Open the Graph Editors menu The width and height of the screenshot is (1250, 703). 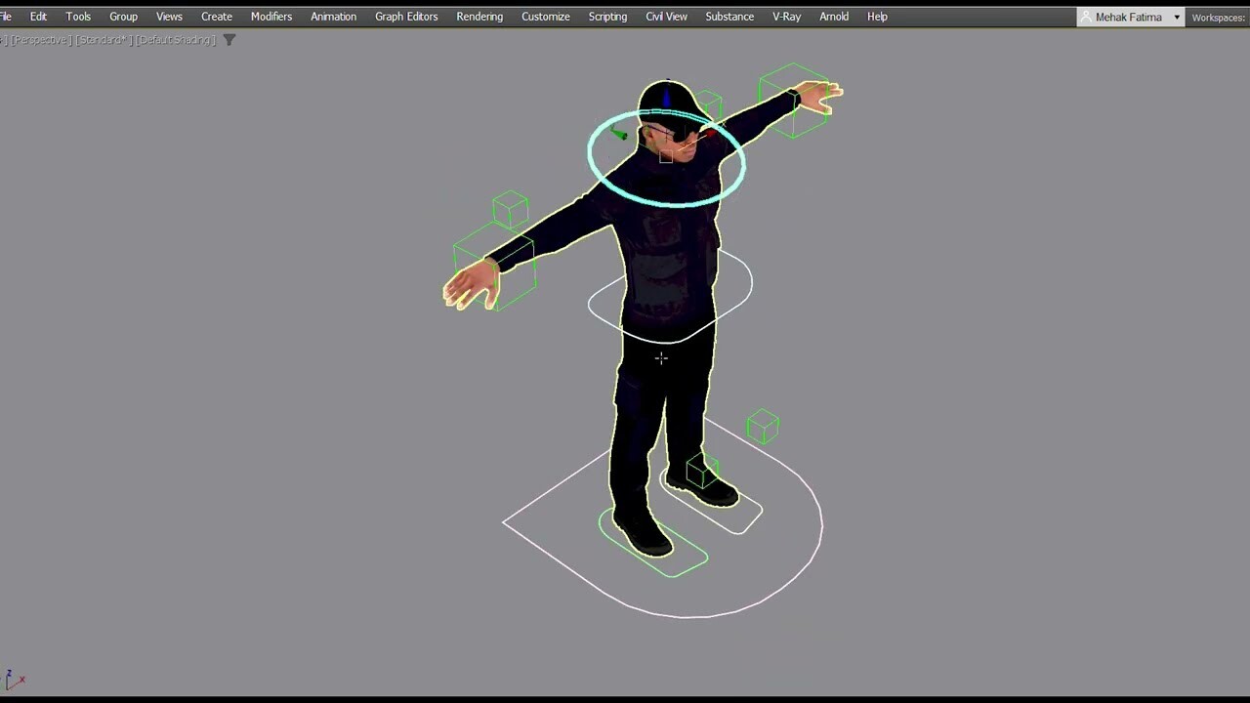point(406,16)
